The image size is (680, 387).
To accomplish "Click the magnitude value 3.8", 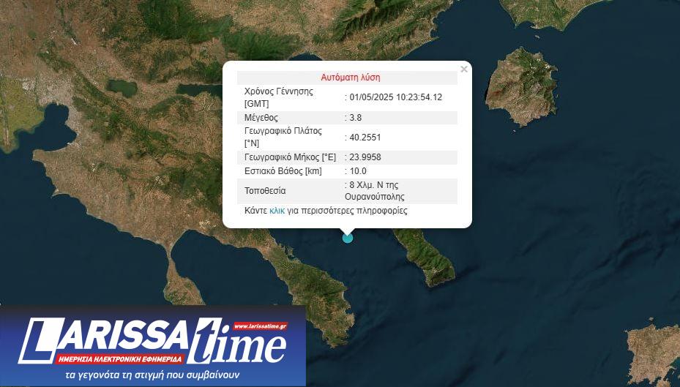I will click(355, 118).
